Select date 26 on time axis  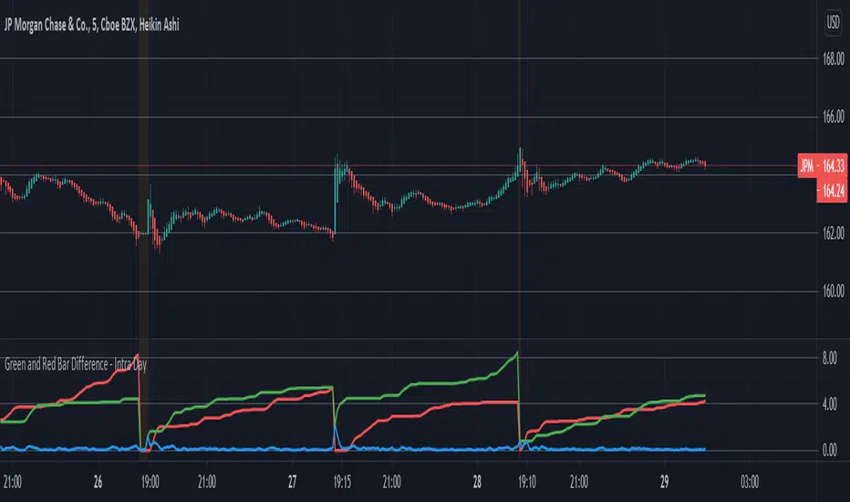pyautogui.click(x=98, y=482)
